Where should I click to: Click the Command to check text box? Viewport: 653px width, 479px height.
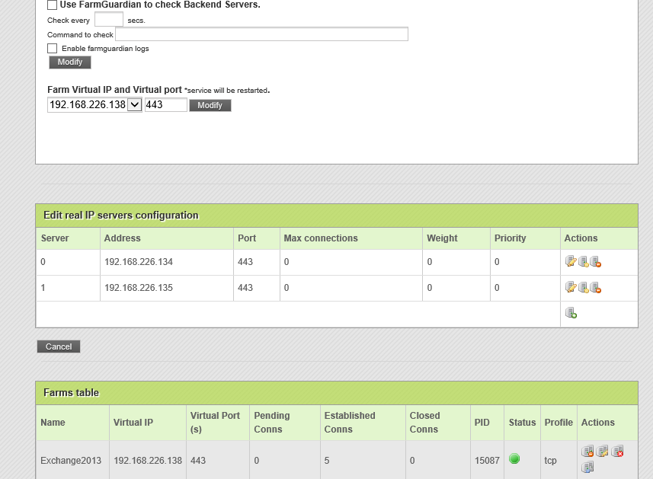pos(261,34)
